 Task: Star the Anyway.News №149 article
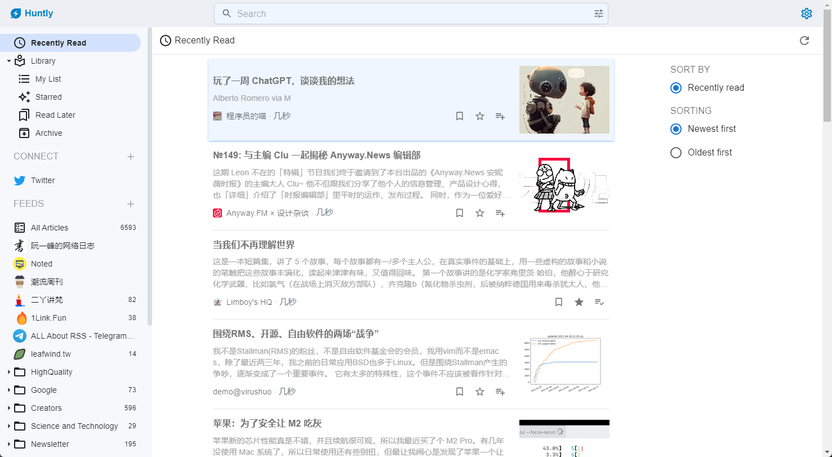[480, 213]
